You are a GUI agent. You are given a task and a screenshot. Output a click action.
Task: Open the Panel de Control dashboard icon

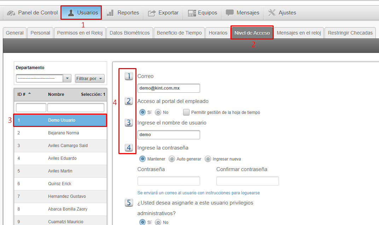11,13
